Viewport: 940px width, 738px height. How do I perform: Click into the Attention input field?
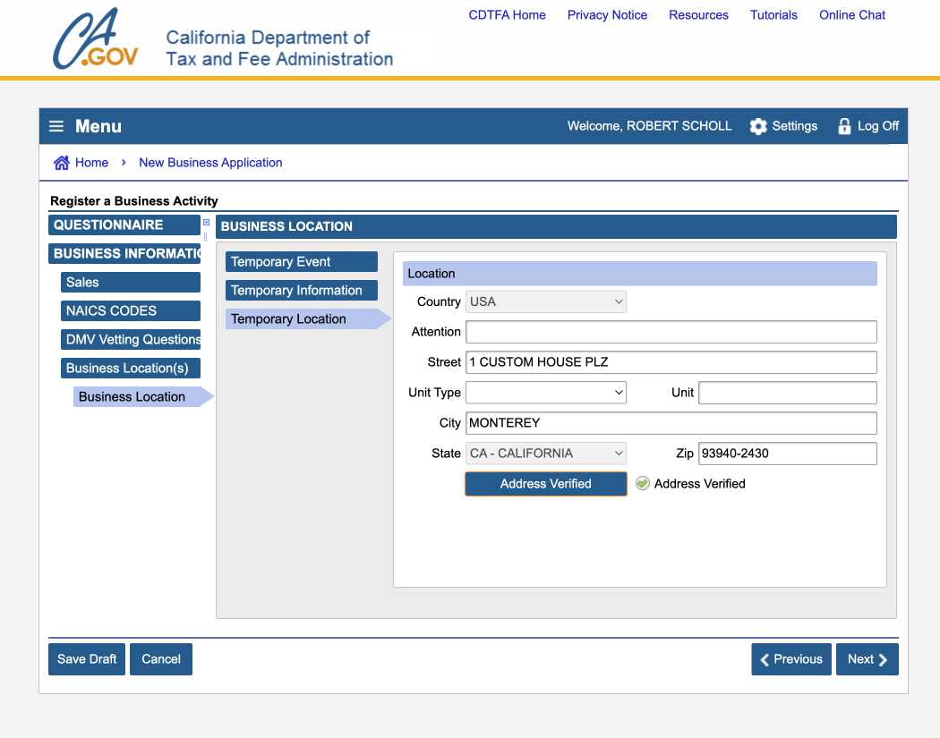671,332
